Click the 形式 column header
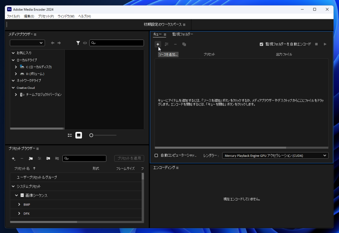This screenshot has width=339, height=233. [x=96, y=168]
